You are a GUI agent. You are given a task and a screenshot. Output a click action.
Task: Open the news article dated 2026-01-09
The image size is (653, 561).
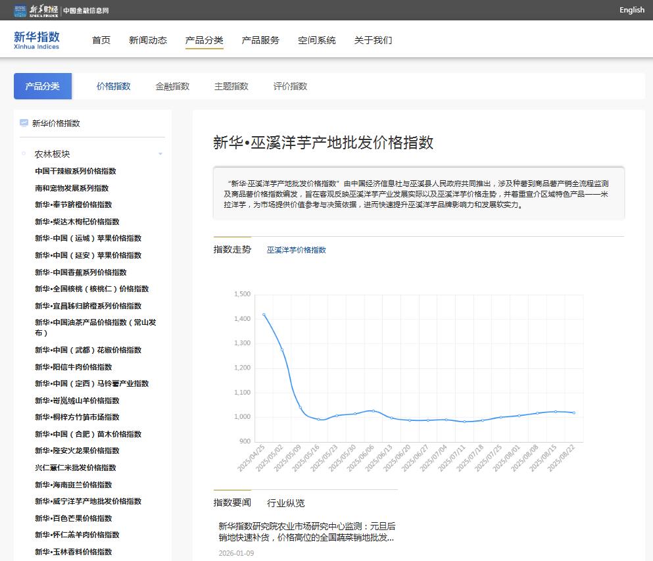coord(306,531)
